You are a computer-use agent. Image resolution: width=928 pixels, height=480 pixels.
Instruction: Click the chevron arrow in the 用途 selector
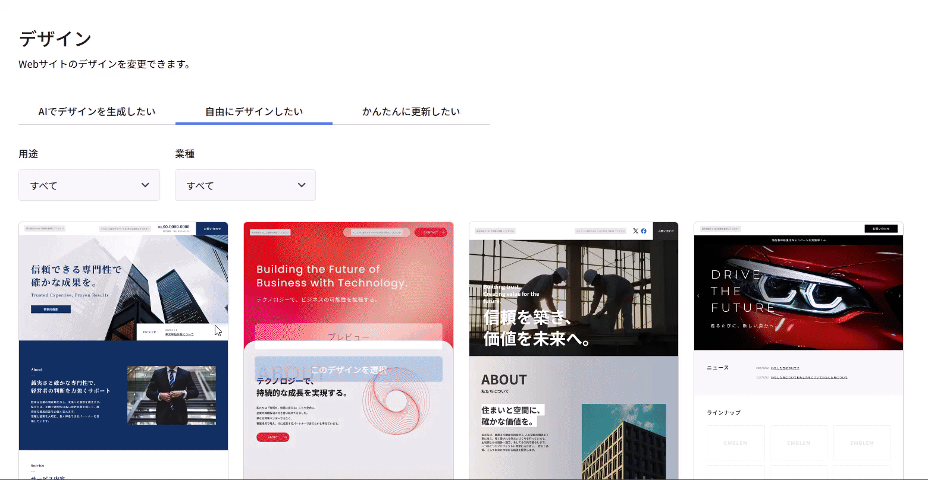(145, 185)
